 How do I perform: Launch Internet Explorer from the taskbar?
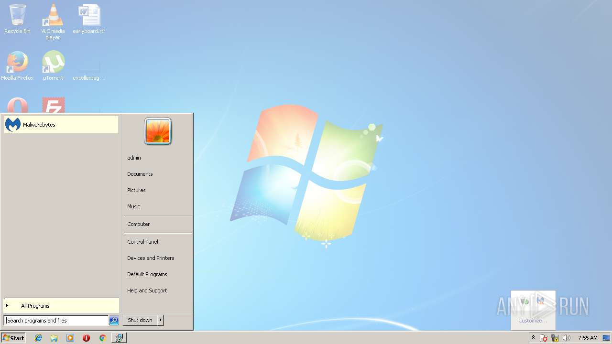[x=38, y=338]
